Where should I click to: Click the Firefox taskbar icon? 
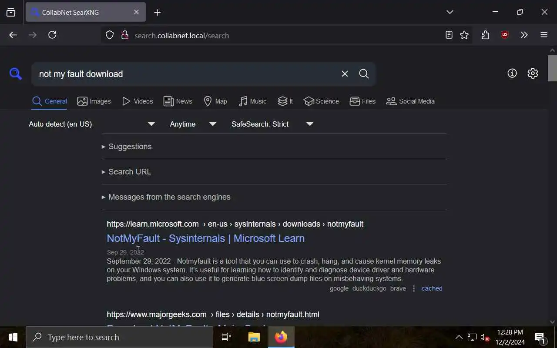tap(281, 337)
